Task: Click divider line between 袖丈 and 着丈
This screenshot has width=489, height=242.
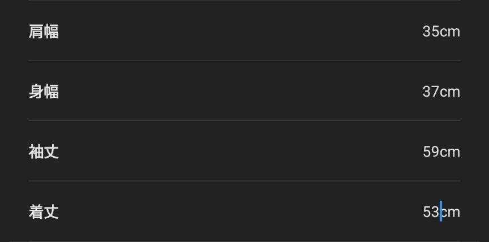Action: click(x=244, y=180)
